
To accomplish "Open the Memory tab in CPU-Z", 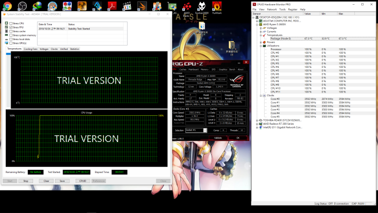I will (x=204, y=69).
